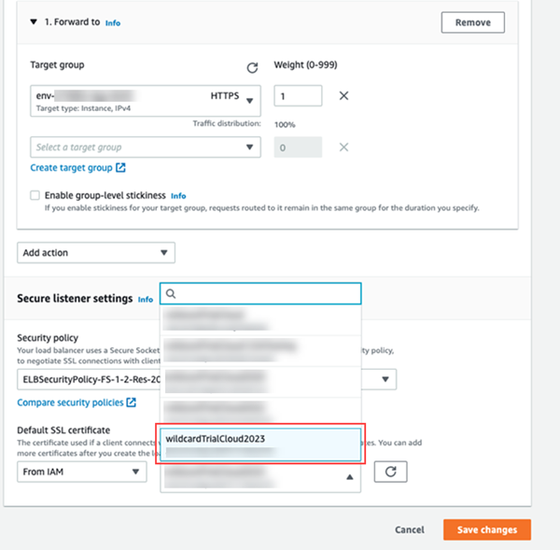The width and height of the screenshot is (560, 550).
Task: Click the Cancel link
Action: (x=409, y=529)
